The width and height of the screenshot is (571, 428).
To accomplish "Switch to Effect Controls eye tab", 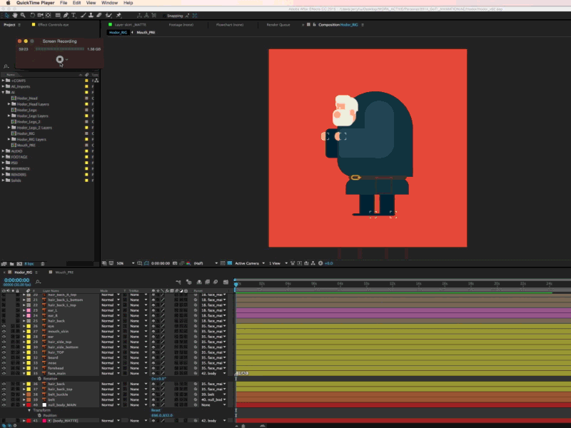I will pos(53,25).
